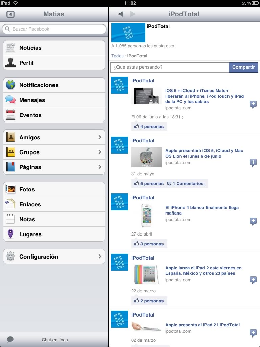Tap 'Chat en línea' at the bottom

click(x=55, y=340)
